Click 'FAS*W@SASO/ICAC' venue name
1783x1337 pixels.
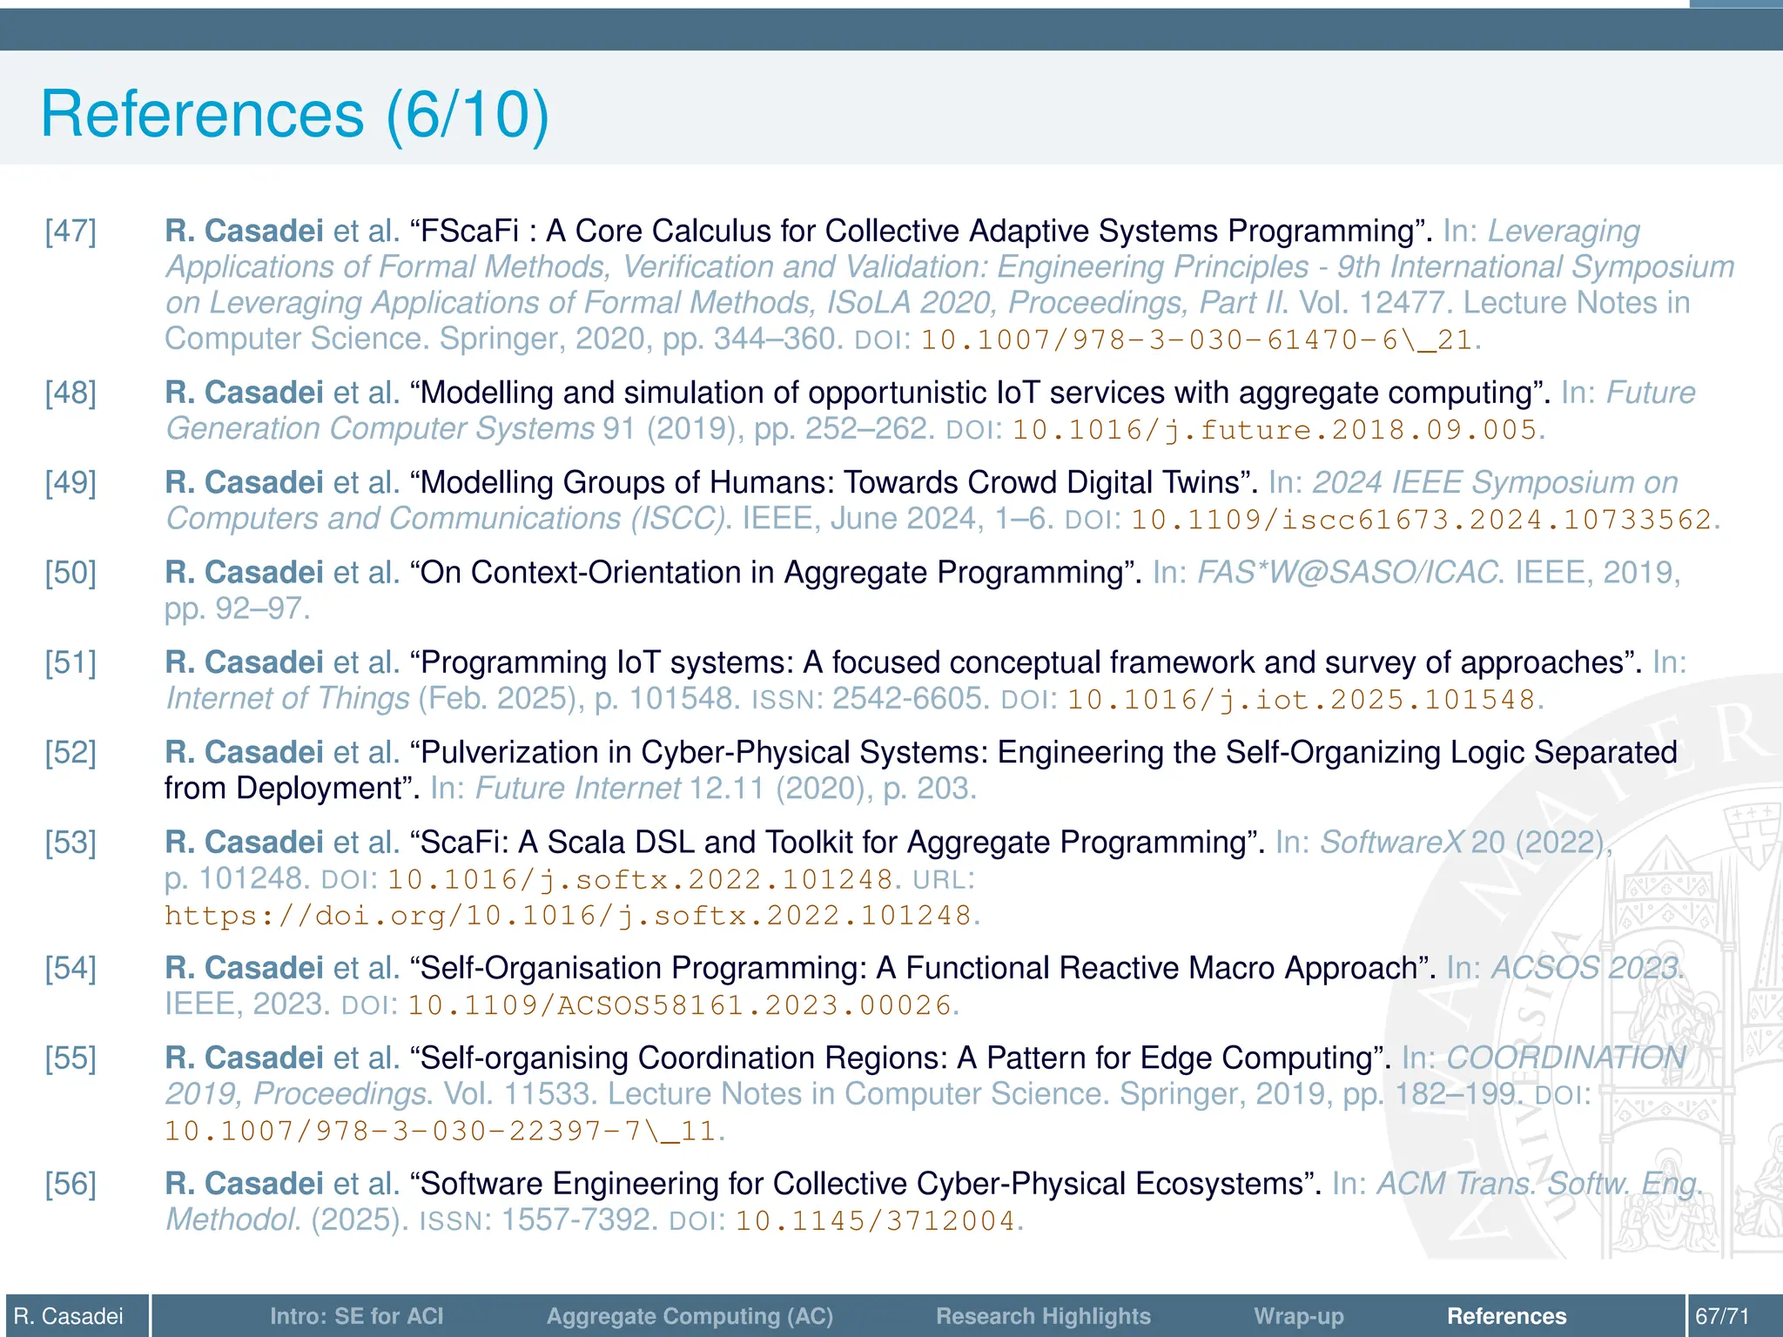[x=1348, y=572]
